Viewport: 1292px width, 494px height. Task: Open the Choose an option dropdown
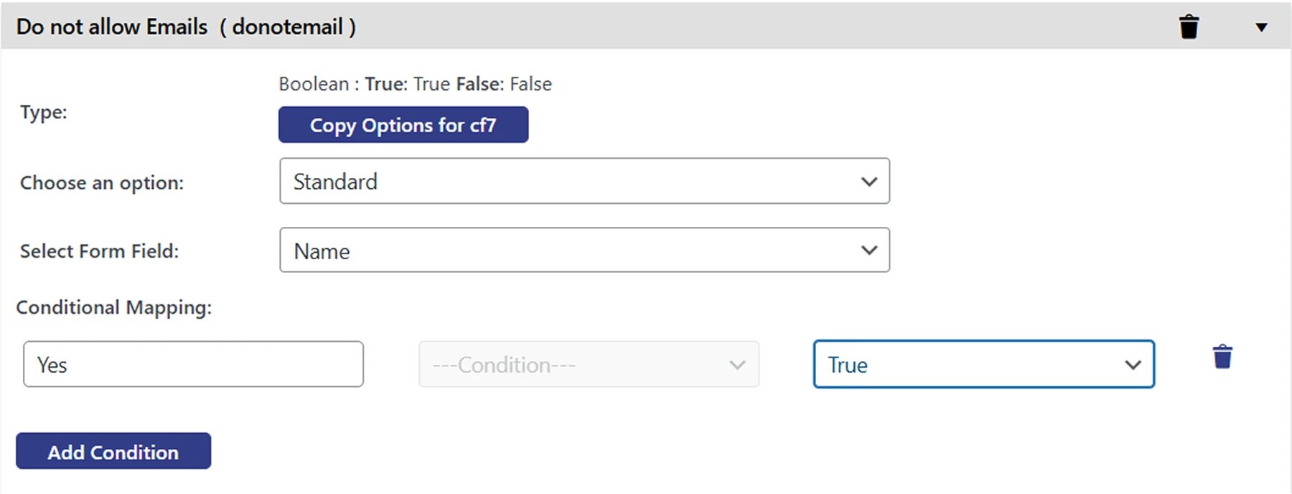pos(585,182)
